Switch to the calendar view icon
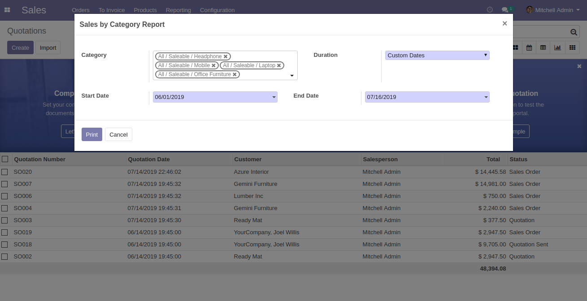 [529, 47]
